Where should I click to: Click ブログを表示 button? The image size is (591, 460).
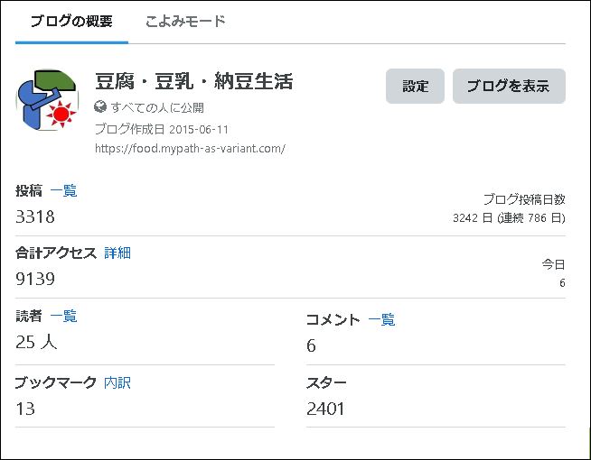click(509, 86)
